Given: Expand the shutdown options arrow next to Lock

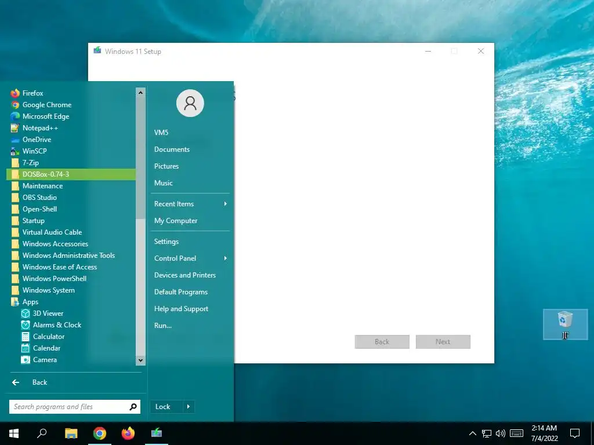Looking at the screenshot, I should [189, 407].
